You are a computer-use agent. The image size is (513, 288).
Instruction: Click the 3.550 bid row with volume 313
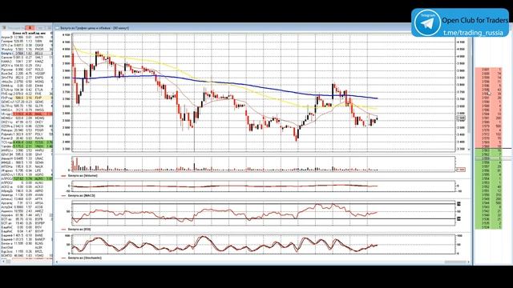tap(488, 195)
